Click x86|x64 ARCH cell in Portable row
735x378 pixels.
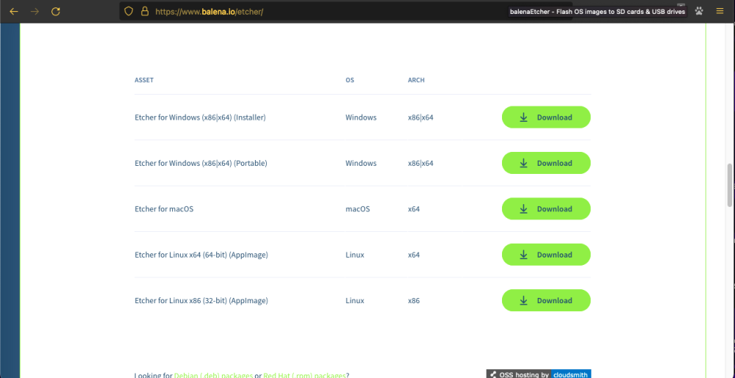(420, 163)
